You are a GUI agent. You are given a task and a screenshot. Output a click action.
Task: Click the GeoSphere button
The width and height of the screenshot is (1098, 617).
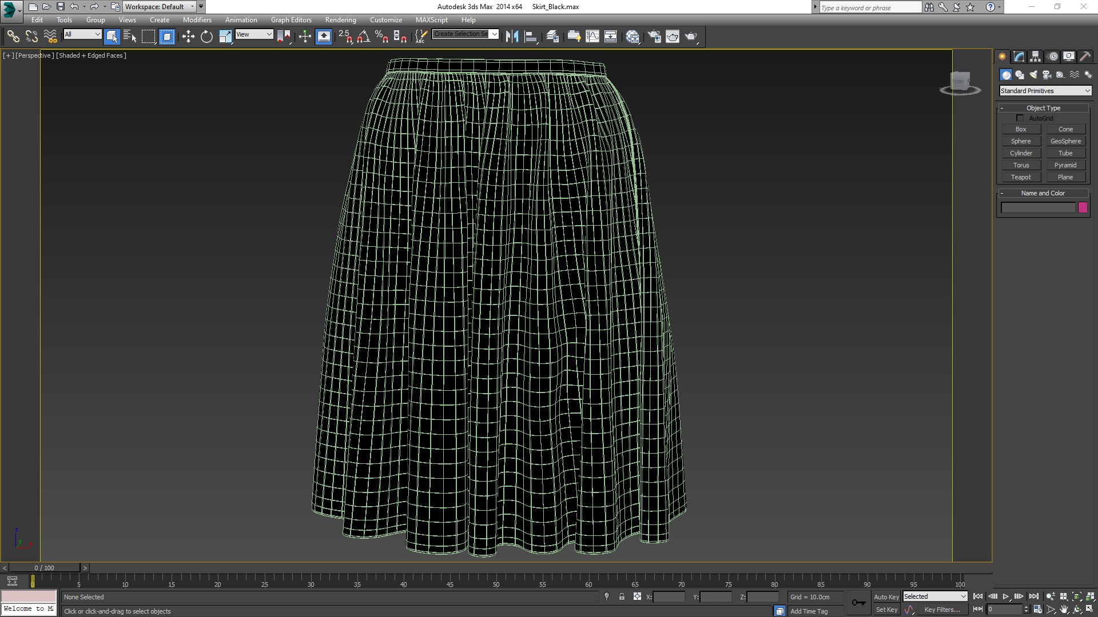[1065, 141]
